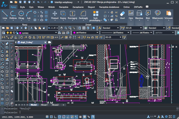Click the pan hand tool icon
This screenshot has width=179, height=119.
pos(62,28)
